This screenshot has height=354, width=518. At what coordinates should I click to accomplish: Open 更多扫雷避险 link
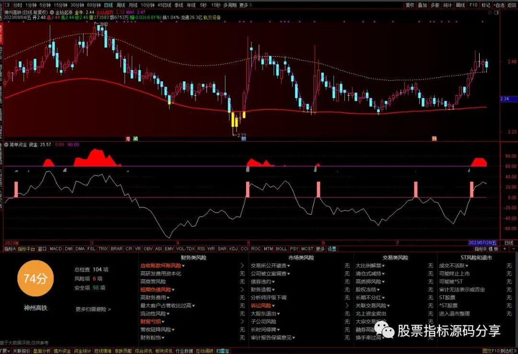click(x=93, y=309)
